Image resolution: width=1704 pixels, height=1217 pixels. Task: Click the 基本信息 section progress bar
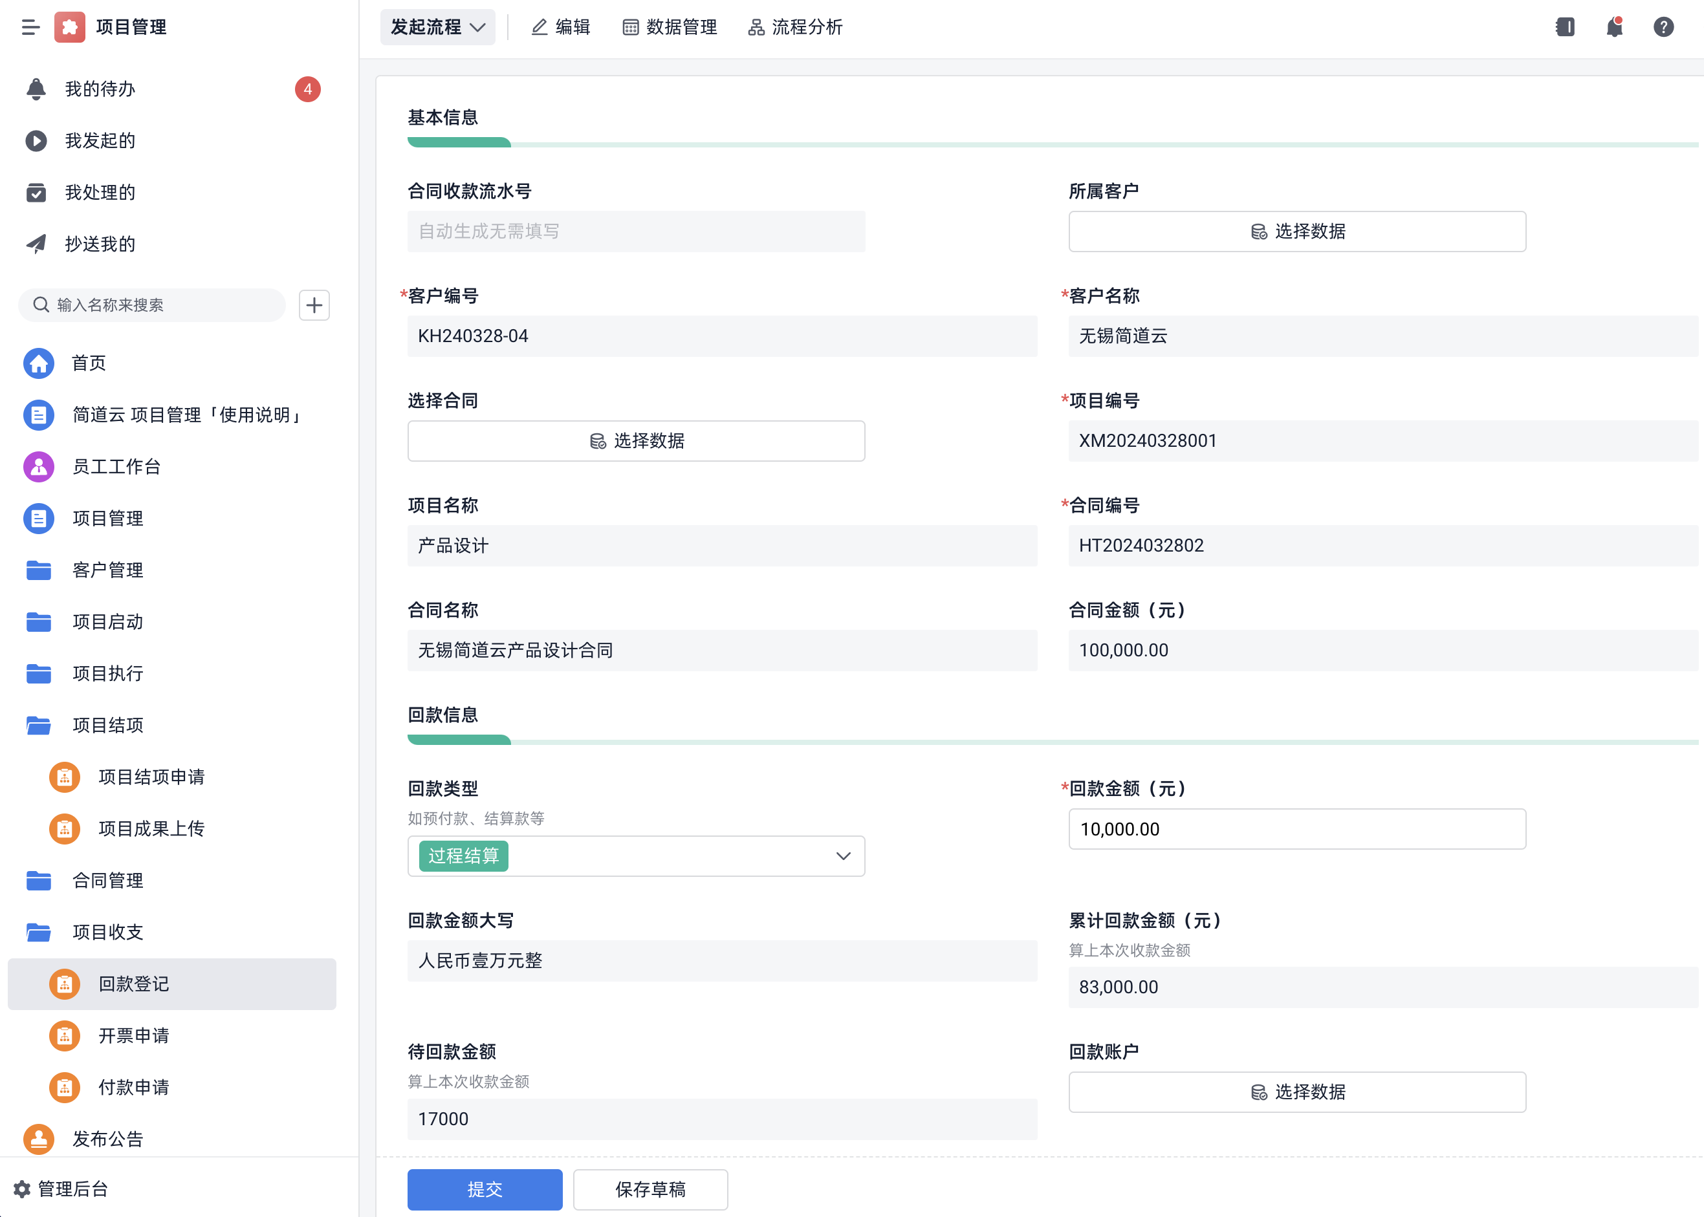click(459, 142)
